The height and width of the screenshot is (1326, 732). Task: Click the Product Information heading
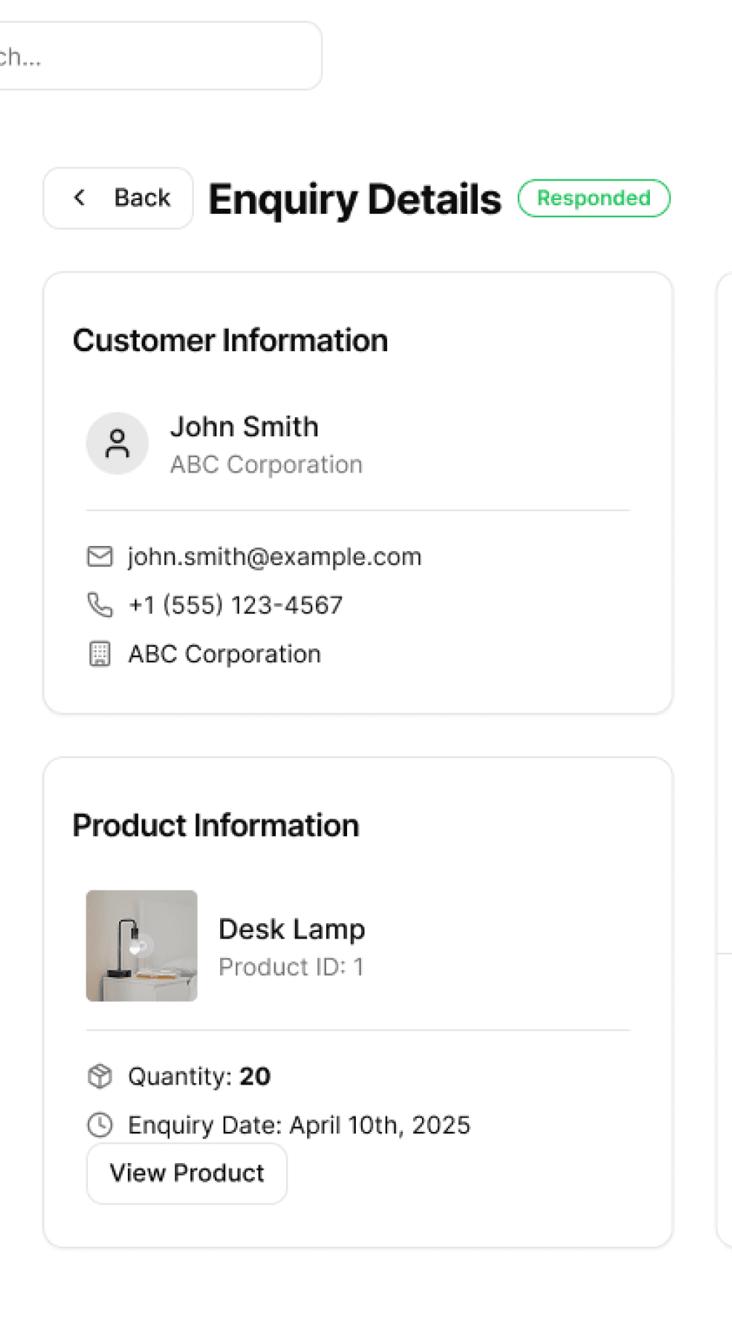point(216,826)
